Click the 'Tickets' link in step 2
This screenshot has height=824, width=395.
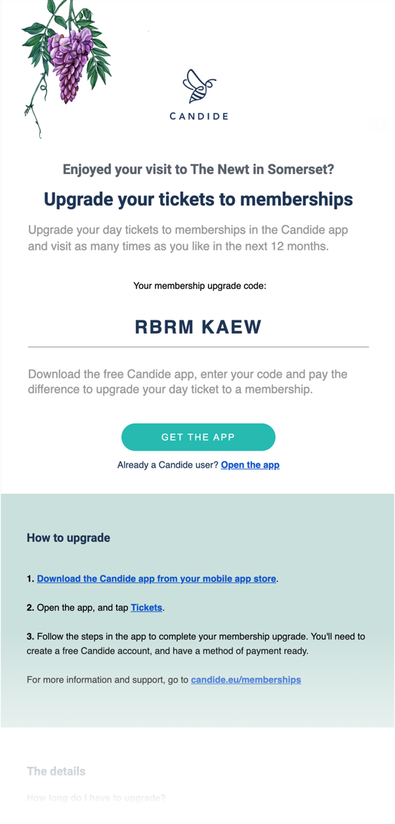click(146, 607)
